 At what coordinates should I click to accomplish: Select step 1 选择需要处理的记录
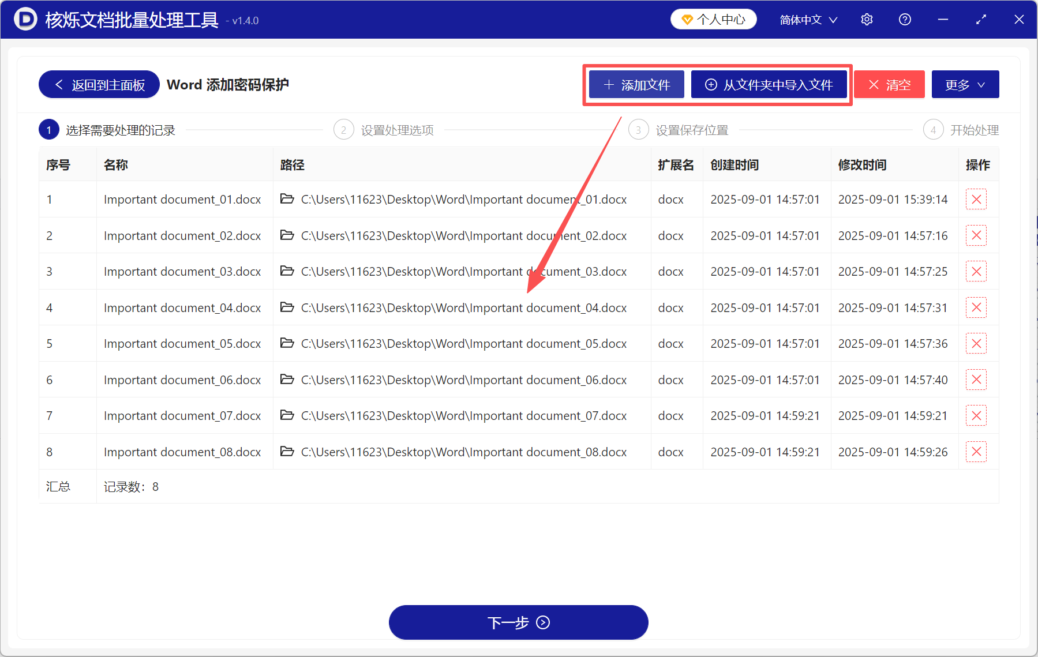(x=49, y=129)
